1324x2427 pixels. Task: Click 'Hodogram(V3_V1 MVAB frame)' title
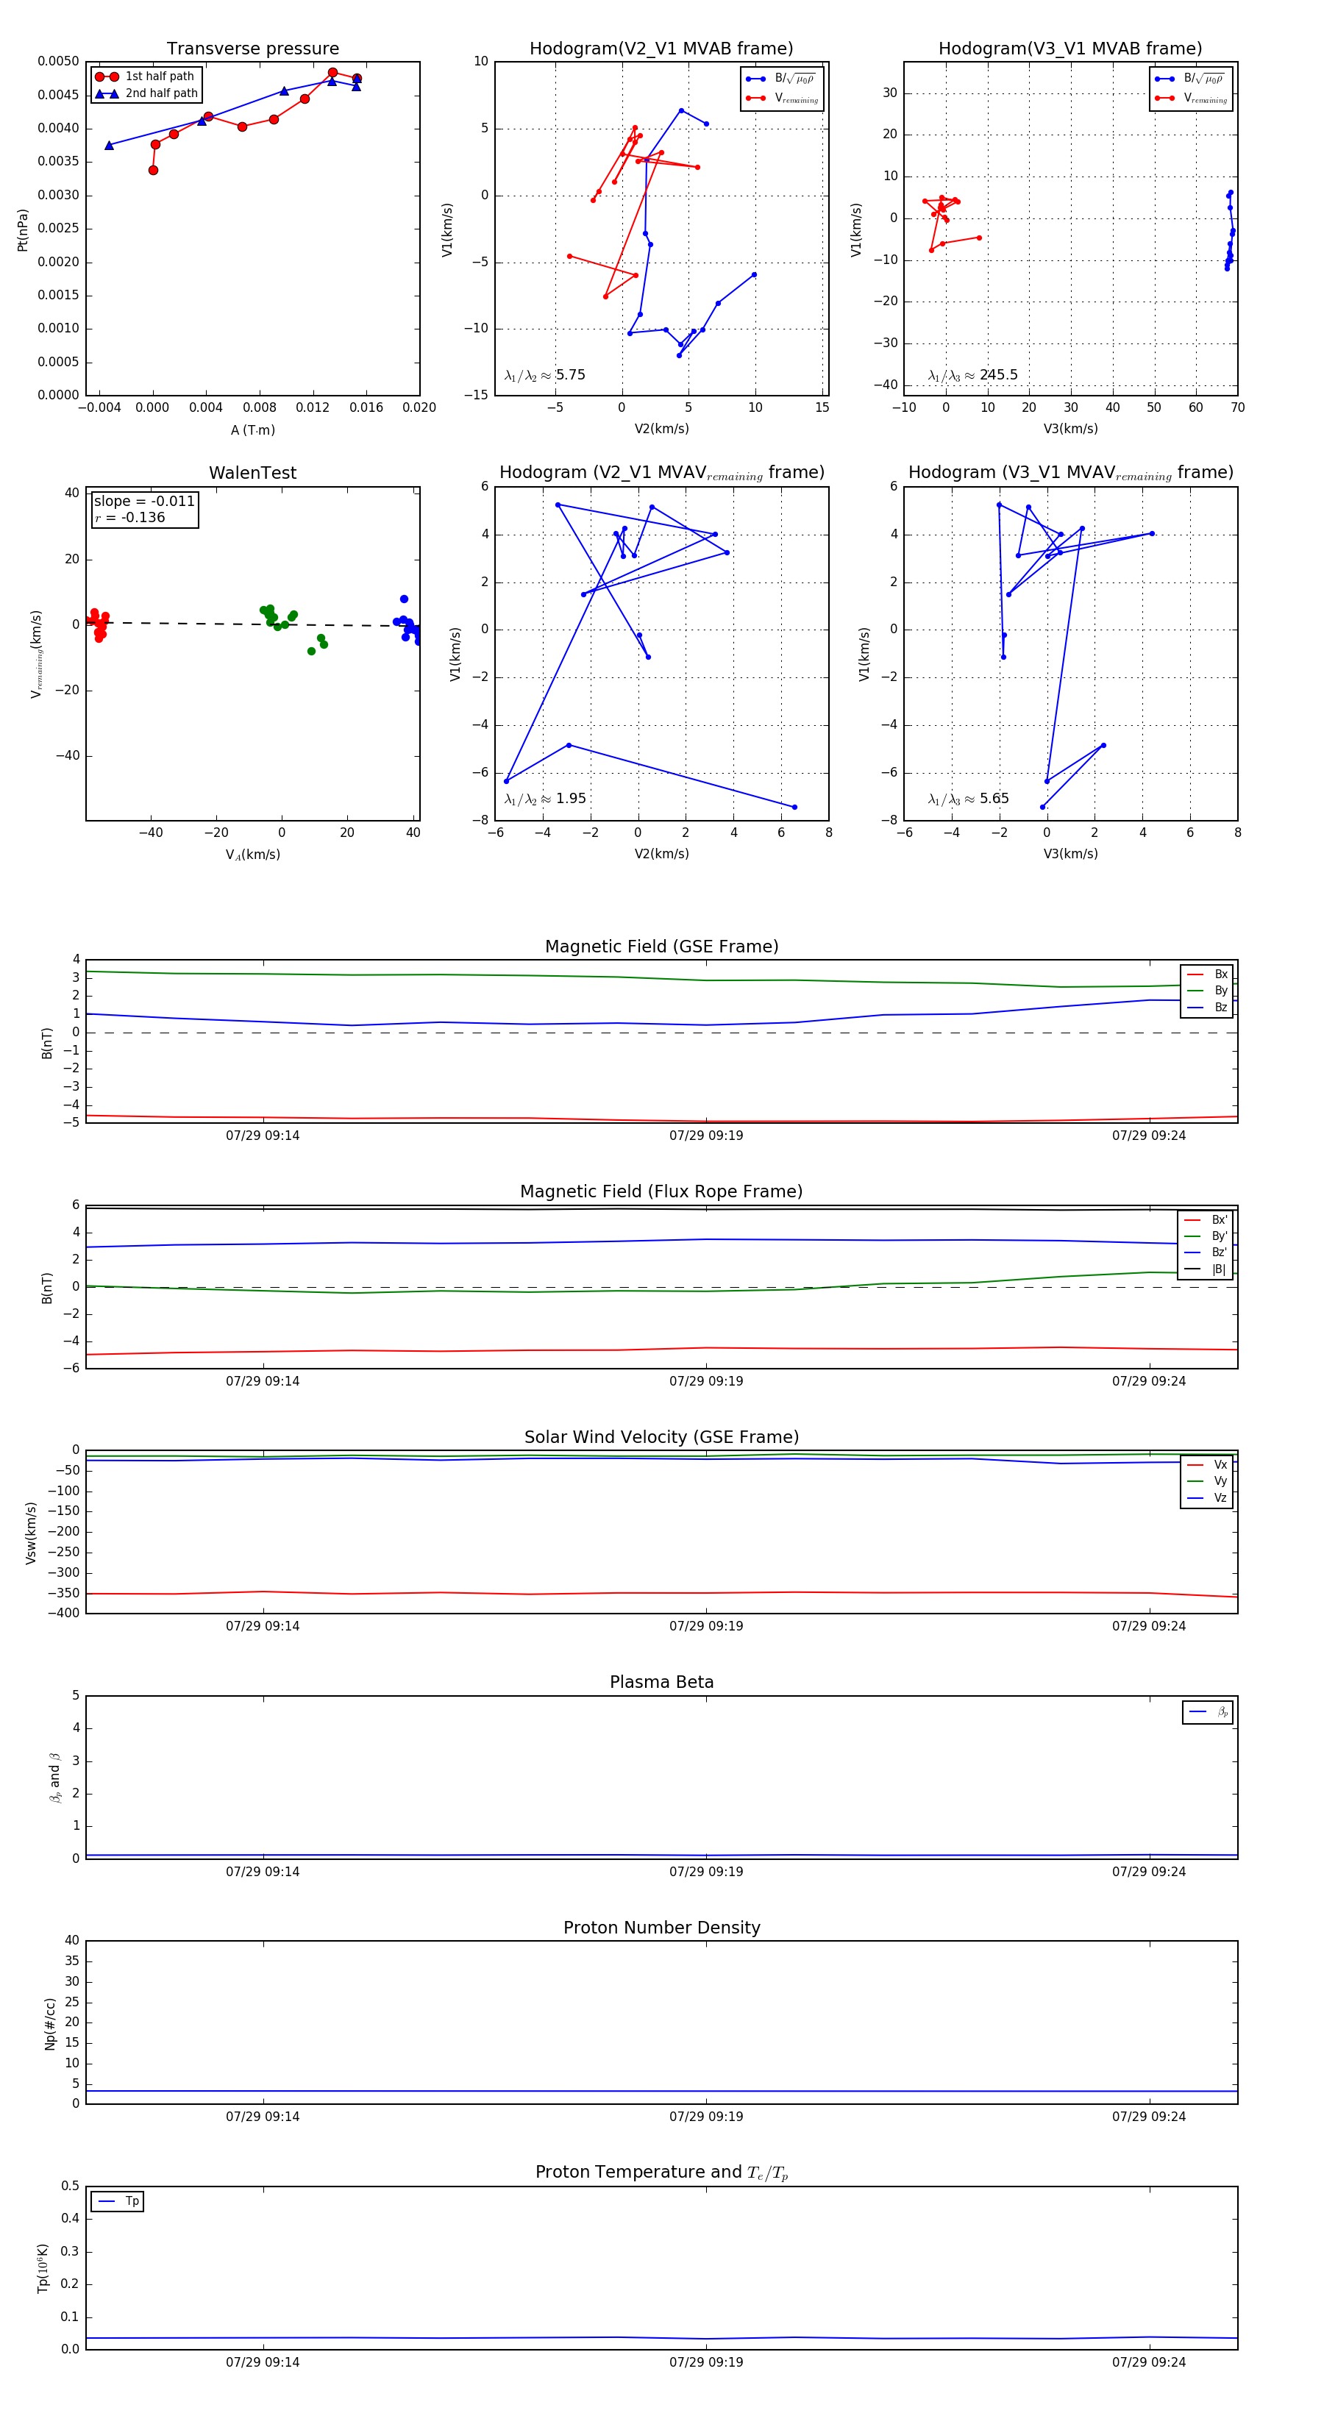coord(1070,49)
